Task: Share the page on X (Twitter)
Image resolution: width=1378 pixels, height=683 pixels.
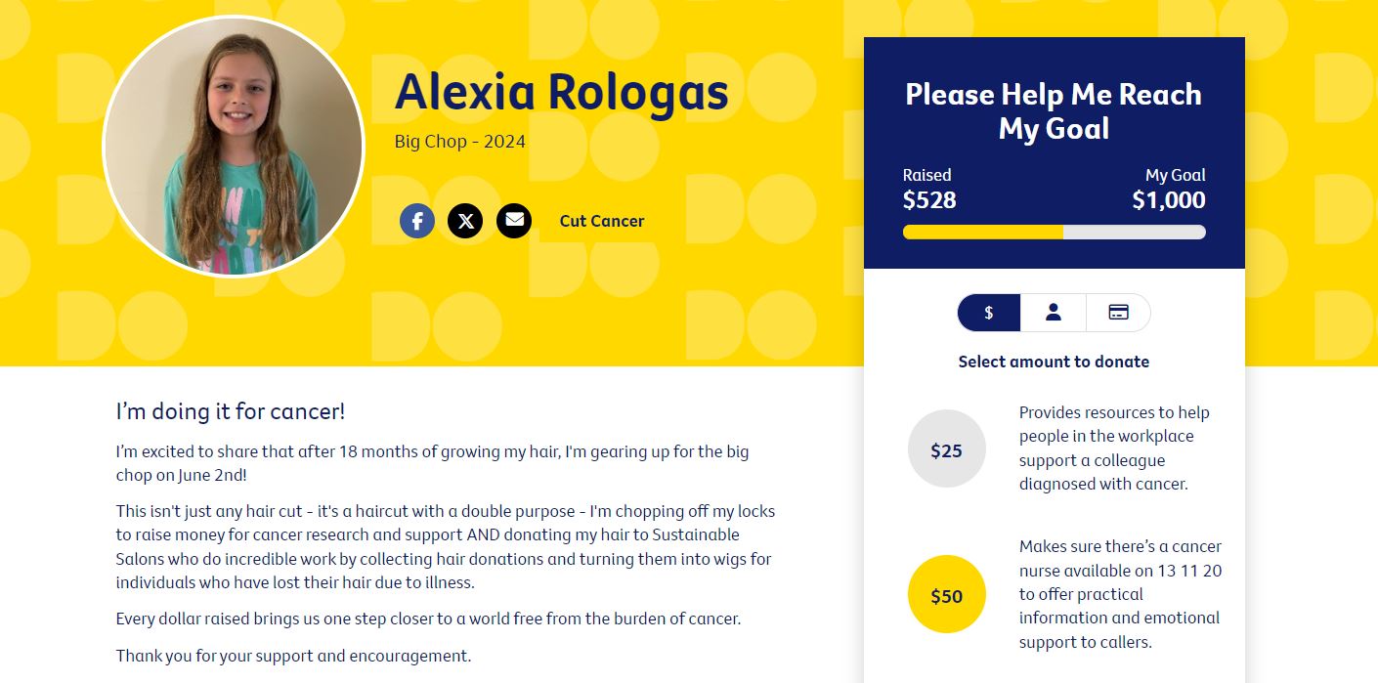Action: click(465, 221)
